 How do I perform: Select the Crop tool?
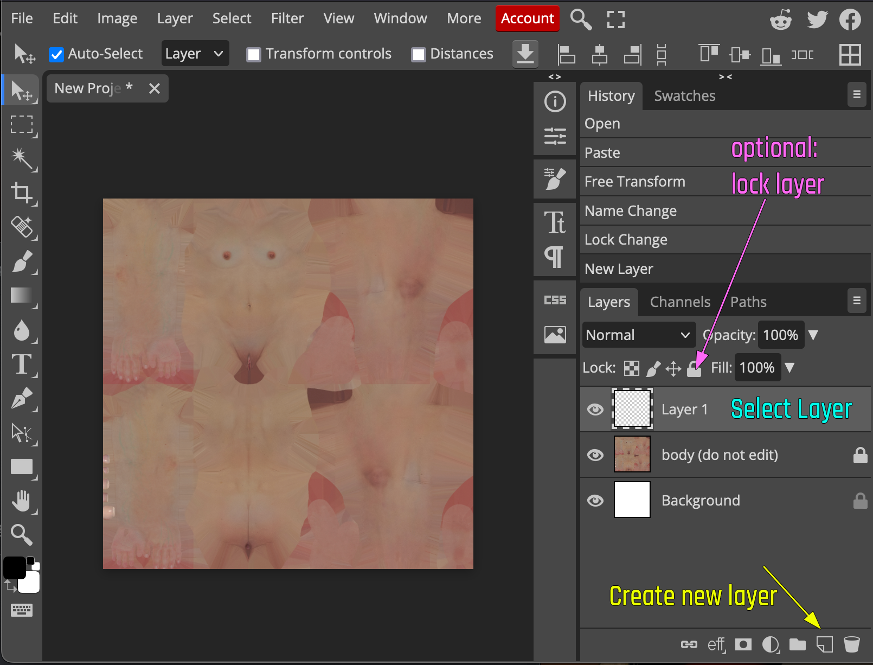22,193
